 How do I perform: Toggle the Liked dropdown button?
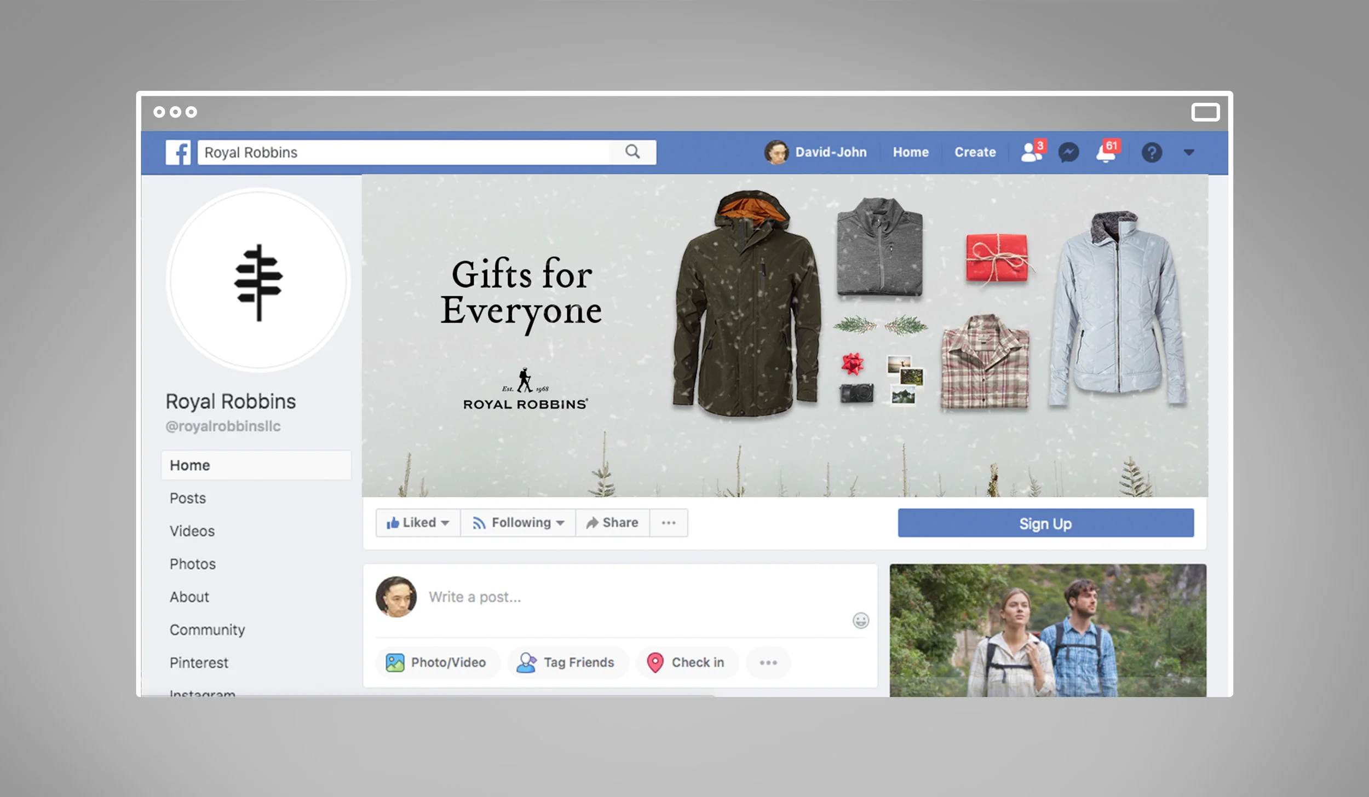[418, 523]
